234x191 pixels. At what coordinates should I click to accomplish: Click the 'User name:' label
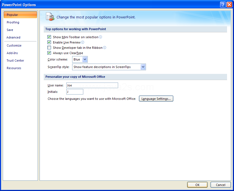click(x=55, y=85)
